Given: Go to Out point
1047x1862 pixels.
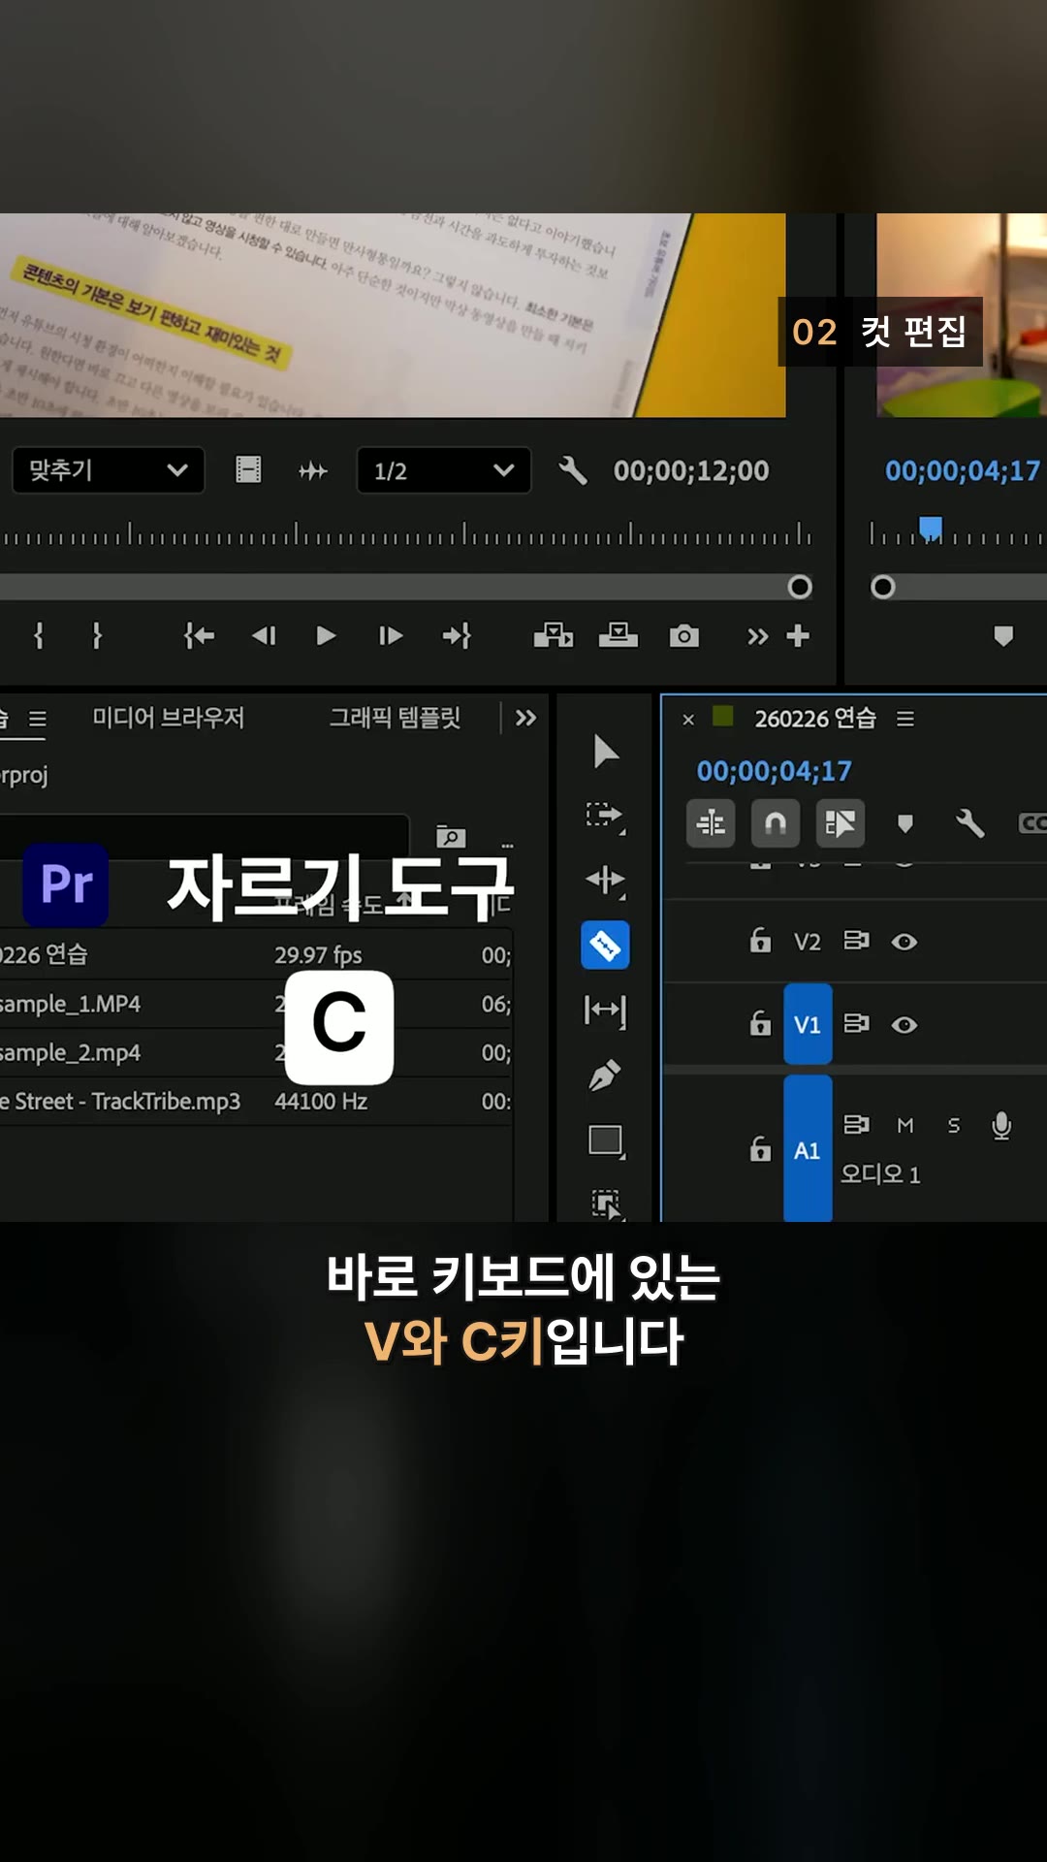Looking at the screenshot, I should point(457,635).
